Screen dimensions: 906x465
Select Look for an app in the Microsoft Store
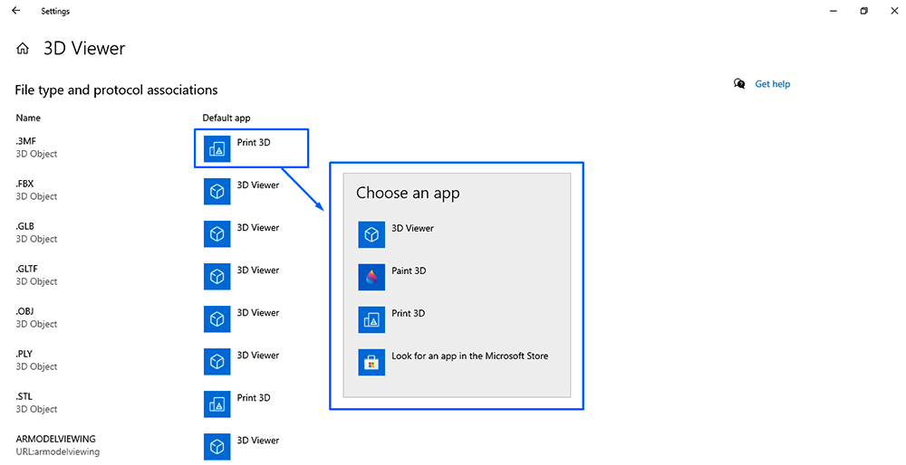click(469, 356)
